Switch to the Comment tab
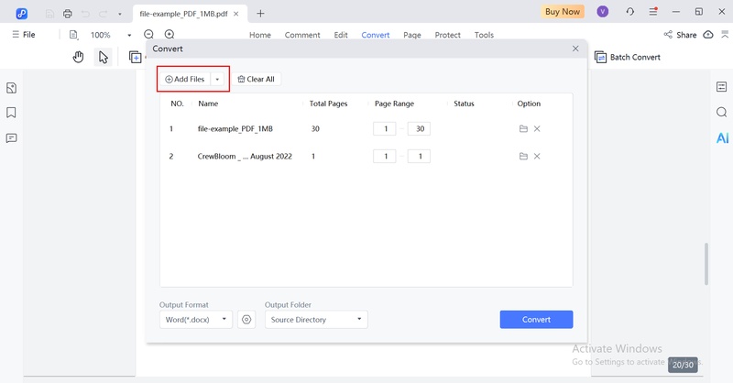This screenshot has width=733, height=383. click(302, 35)
